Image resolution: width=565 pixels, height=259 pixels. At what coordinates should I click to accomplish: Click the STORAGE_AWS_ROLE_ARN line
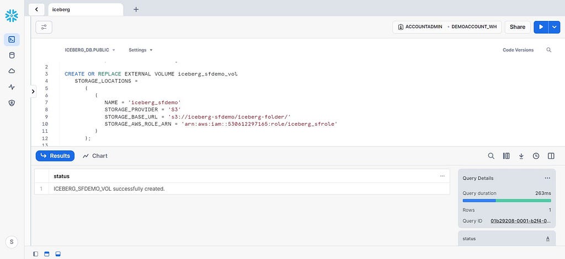click(221, 124)
